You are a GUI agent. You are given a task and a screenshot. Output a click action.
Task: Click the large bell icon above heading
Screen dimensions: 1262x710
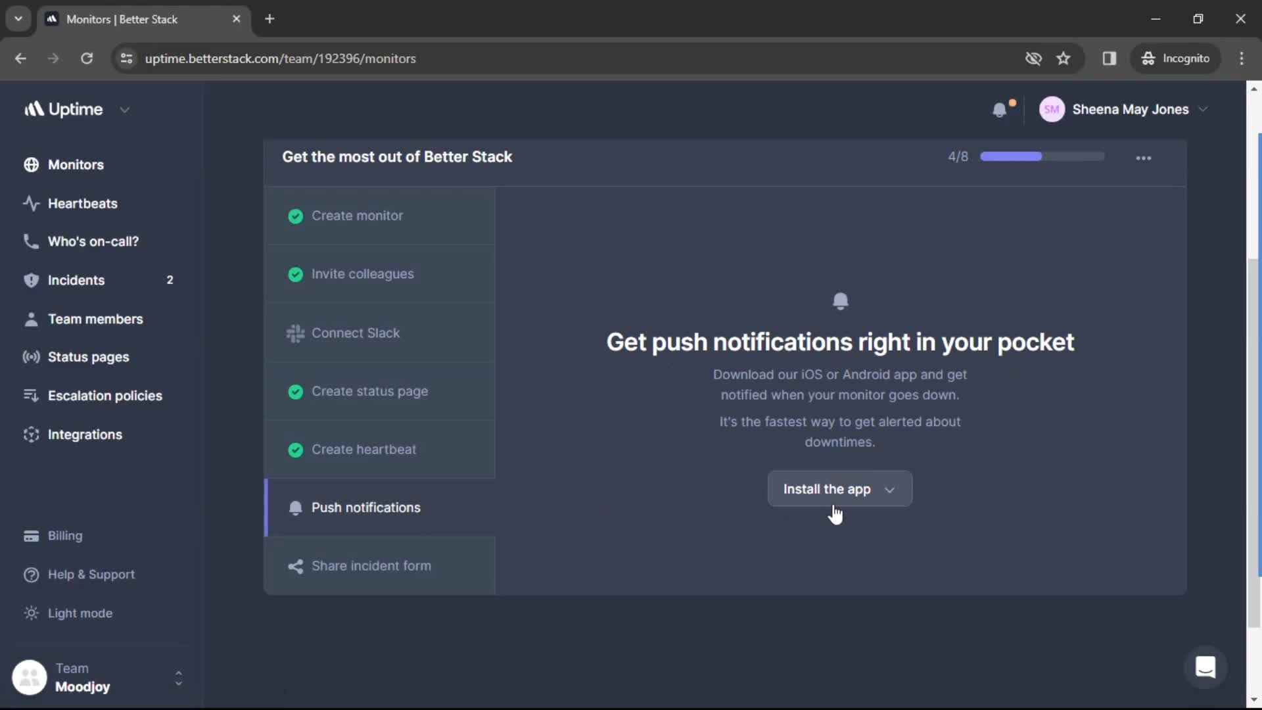[840, 301]
